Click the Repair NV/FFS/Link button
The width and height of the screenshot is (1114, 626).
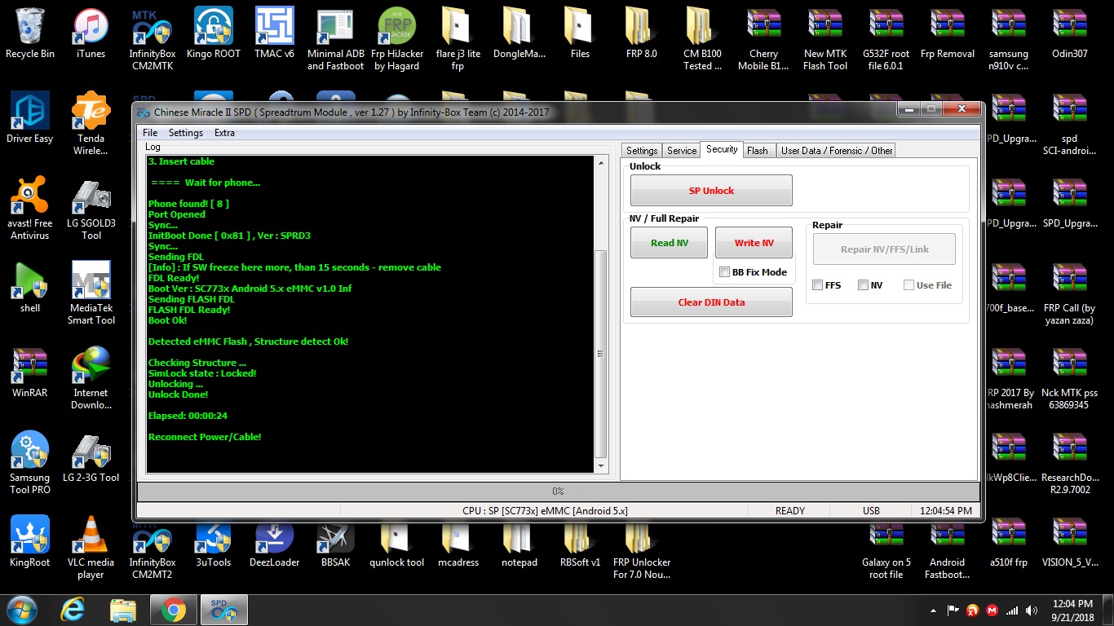tap(884, 249)
